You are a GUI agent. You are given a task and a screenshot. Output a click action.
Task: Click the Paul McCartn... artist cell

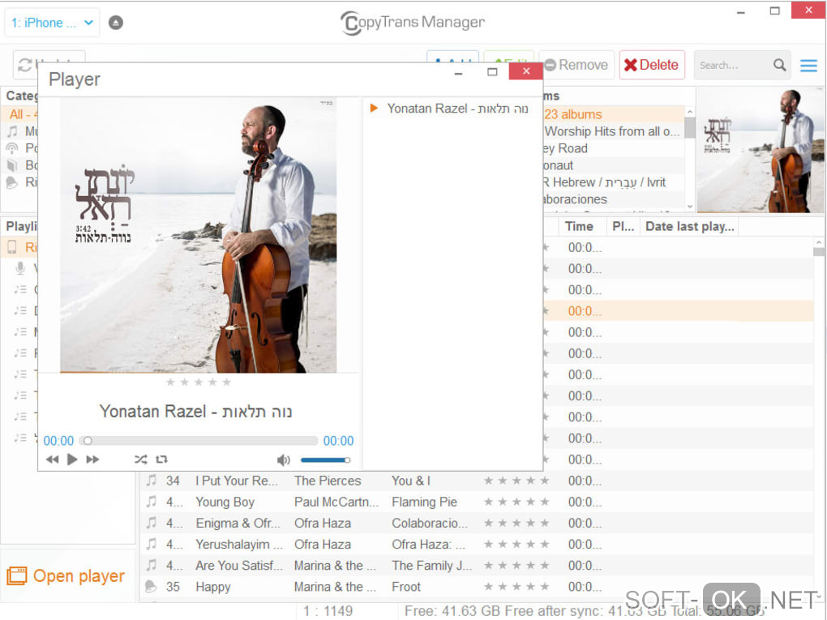(336, 502)
